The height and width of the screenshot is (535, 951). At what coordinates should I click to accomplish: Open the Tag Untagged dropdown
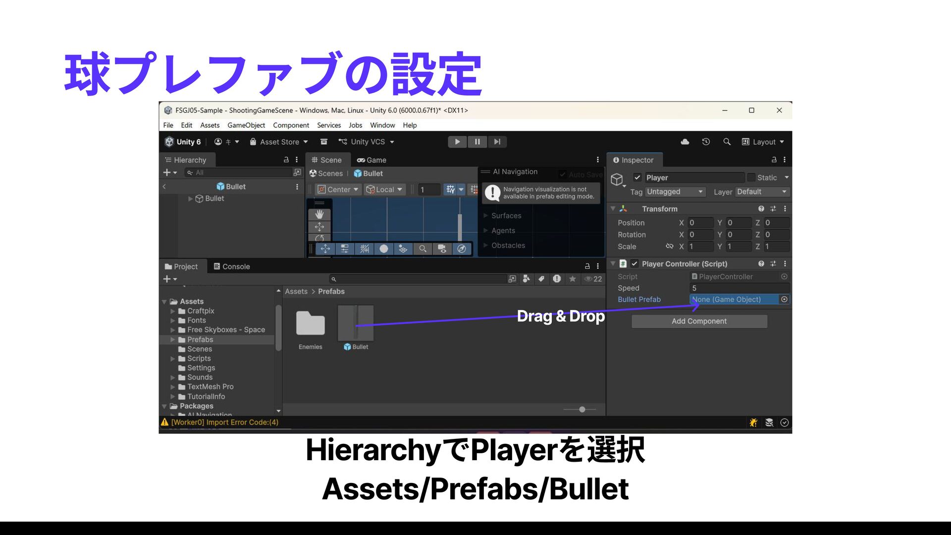[675, 192]
